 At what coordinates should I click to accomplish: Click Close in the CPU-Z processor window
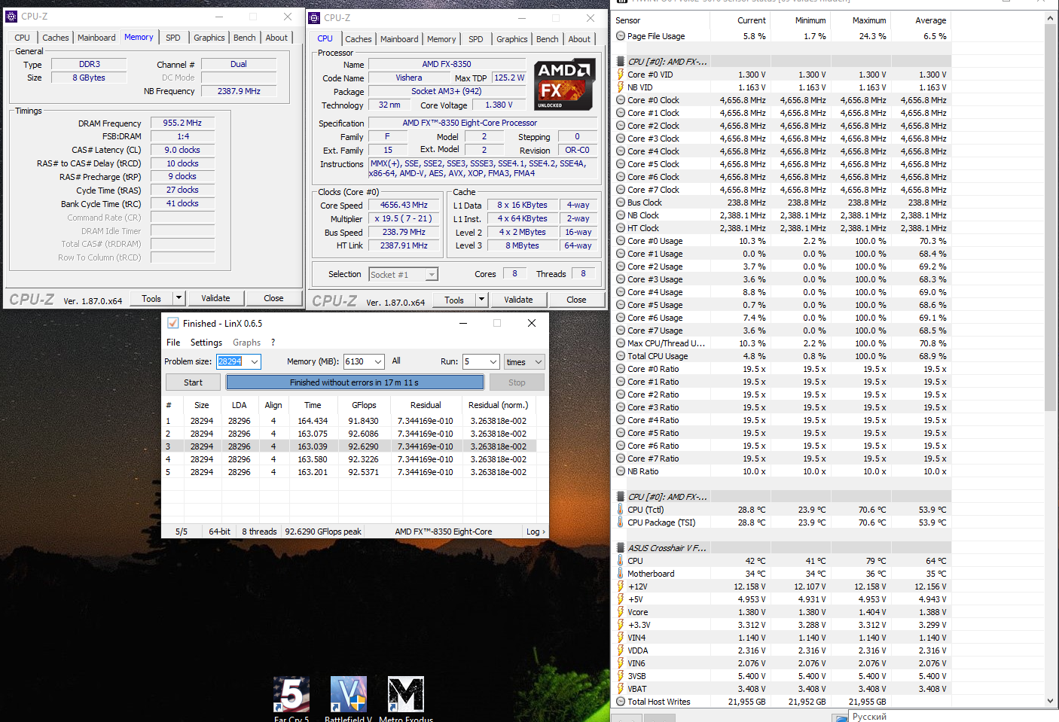[x=576, y=300]
